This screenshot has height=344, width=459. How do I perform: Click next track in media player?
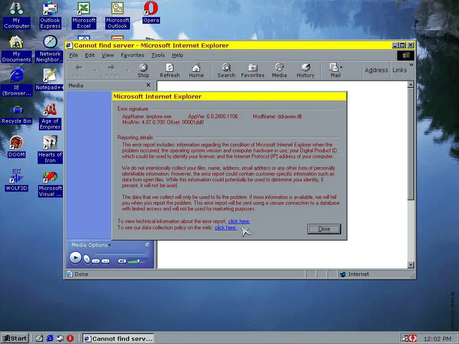(x=105, y=261)
